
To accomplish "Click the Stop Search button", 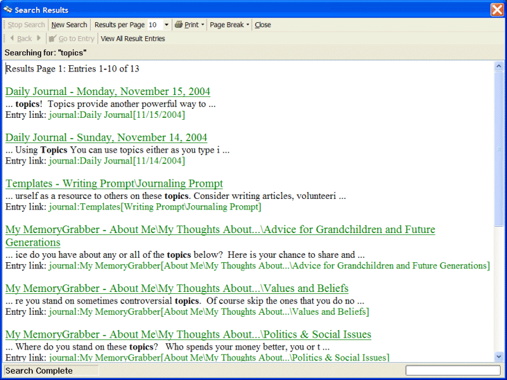I will [x=26, y=25].
